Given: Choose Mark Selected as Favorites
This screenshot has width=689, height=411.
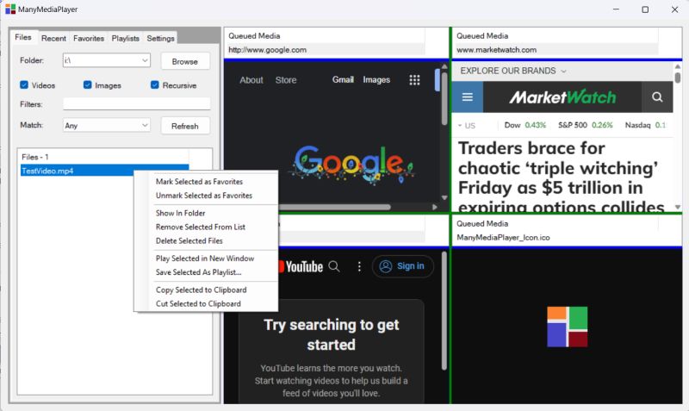Looking at the screenshot, I should (x=199, y=182).
